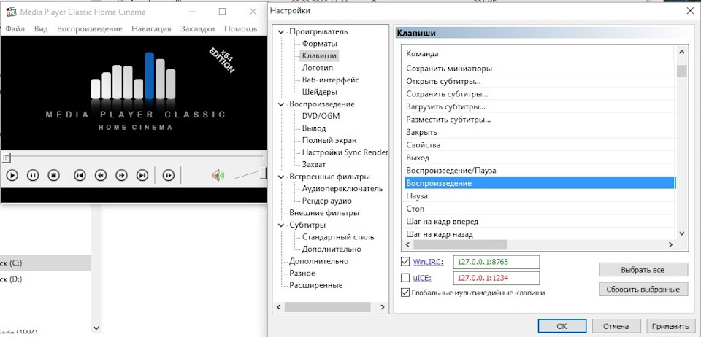
Task: Skip to previous track icon
Action: click(80, 175)
